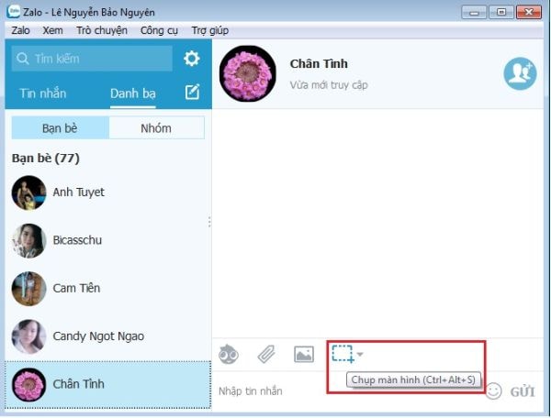The width and height of the screenshot is (551, 418).
Task: Open chat with Candy Ngot Ngao
Action: click(x=108, y=336)
